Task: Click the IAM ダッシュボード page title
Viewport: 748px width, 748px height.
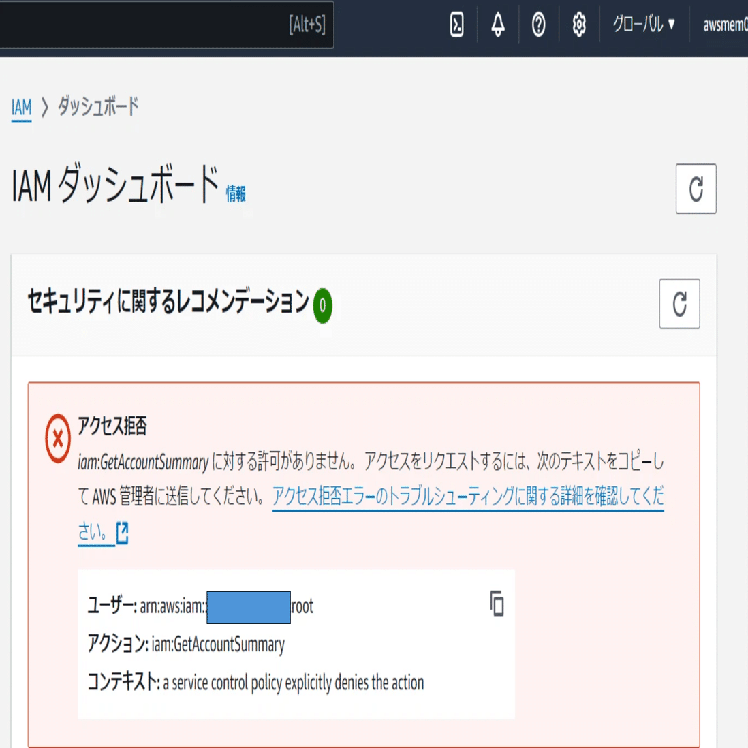Action: (x=115, y=185)
